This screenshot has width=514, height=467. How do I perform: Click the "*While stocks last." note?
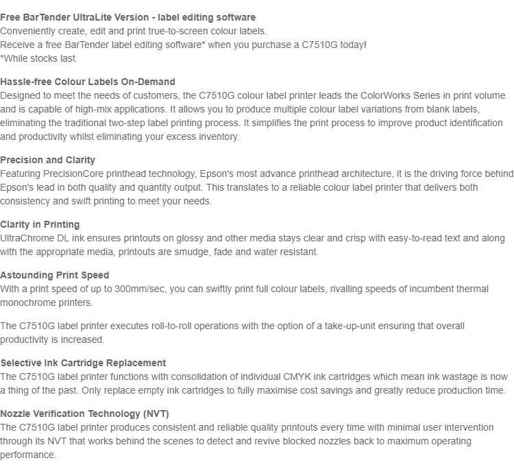pos(39,58)
